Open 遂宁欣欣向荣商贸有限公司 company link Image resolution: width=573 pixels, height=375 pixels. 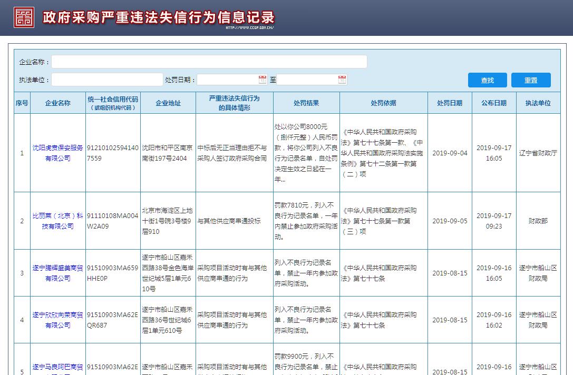pyautogui.click(x=57, y=320)
